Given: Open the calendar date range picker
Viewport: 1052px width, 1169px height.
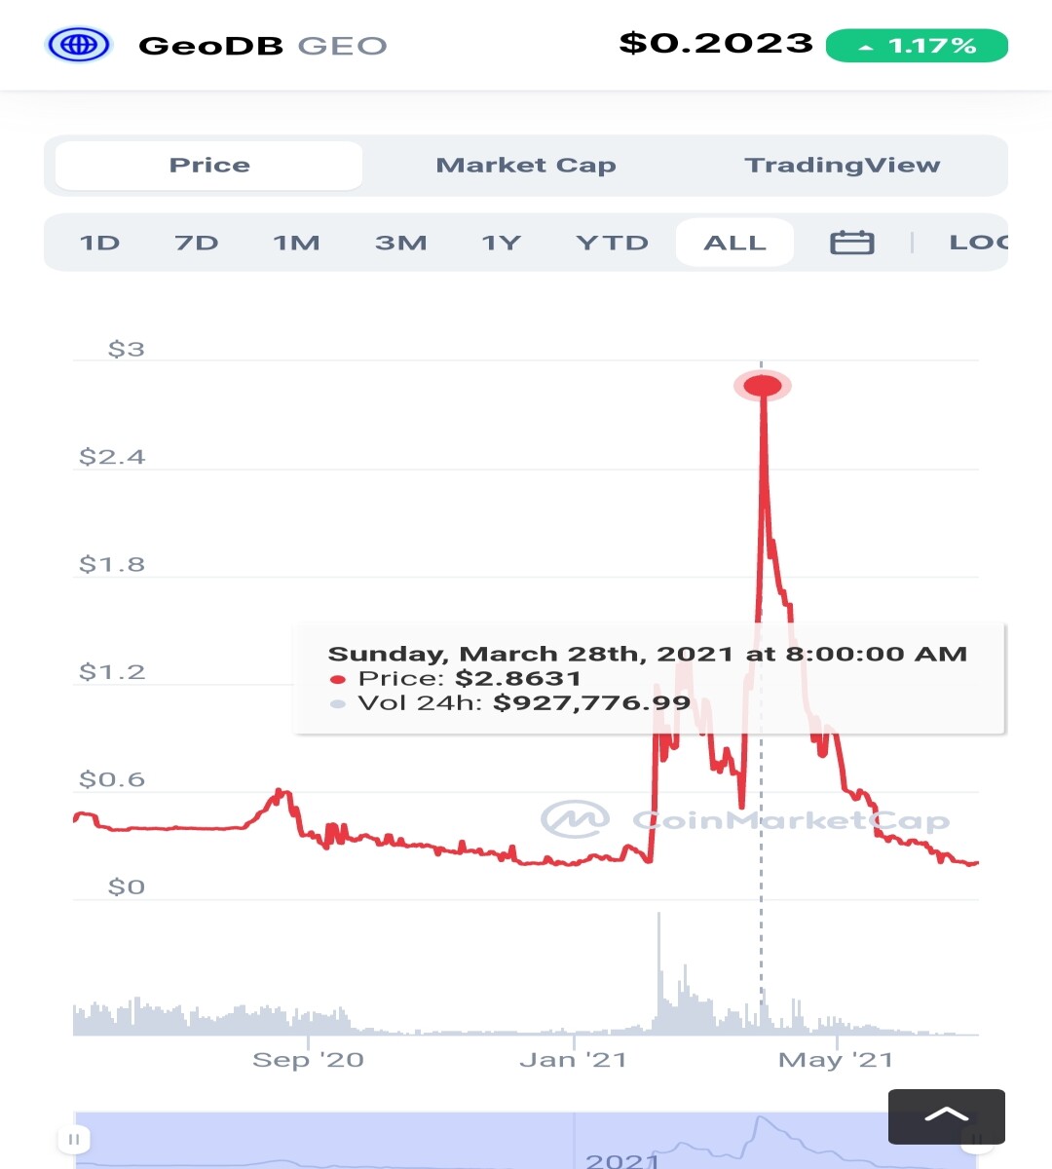Looking at the screenshot, I should 851,243.
